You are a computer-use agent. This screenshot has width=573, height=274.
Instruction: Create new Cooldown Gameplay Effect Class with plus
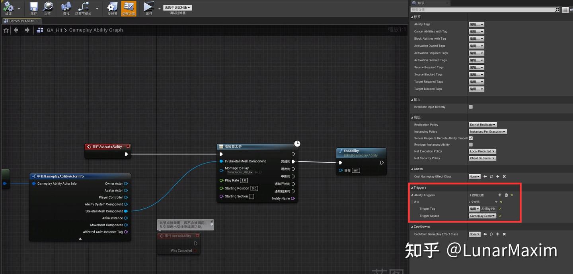(498, 234)
